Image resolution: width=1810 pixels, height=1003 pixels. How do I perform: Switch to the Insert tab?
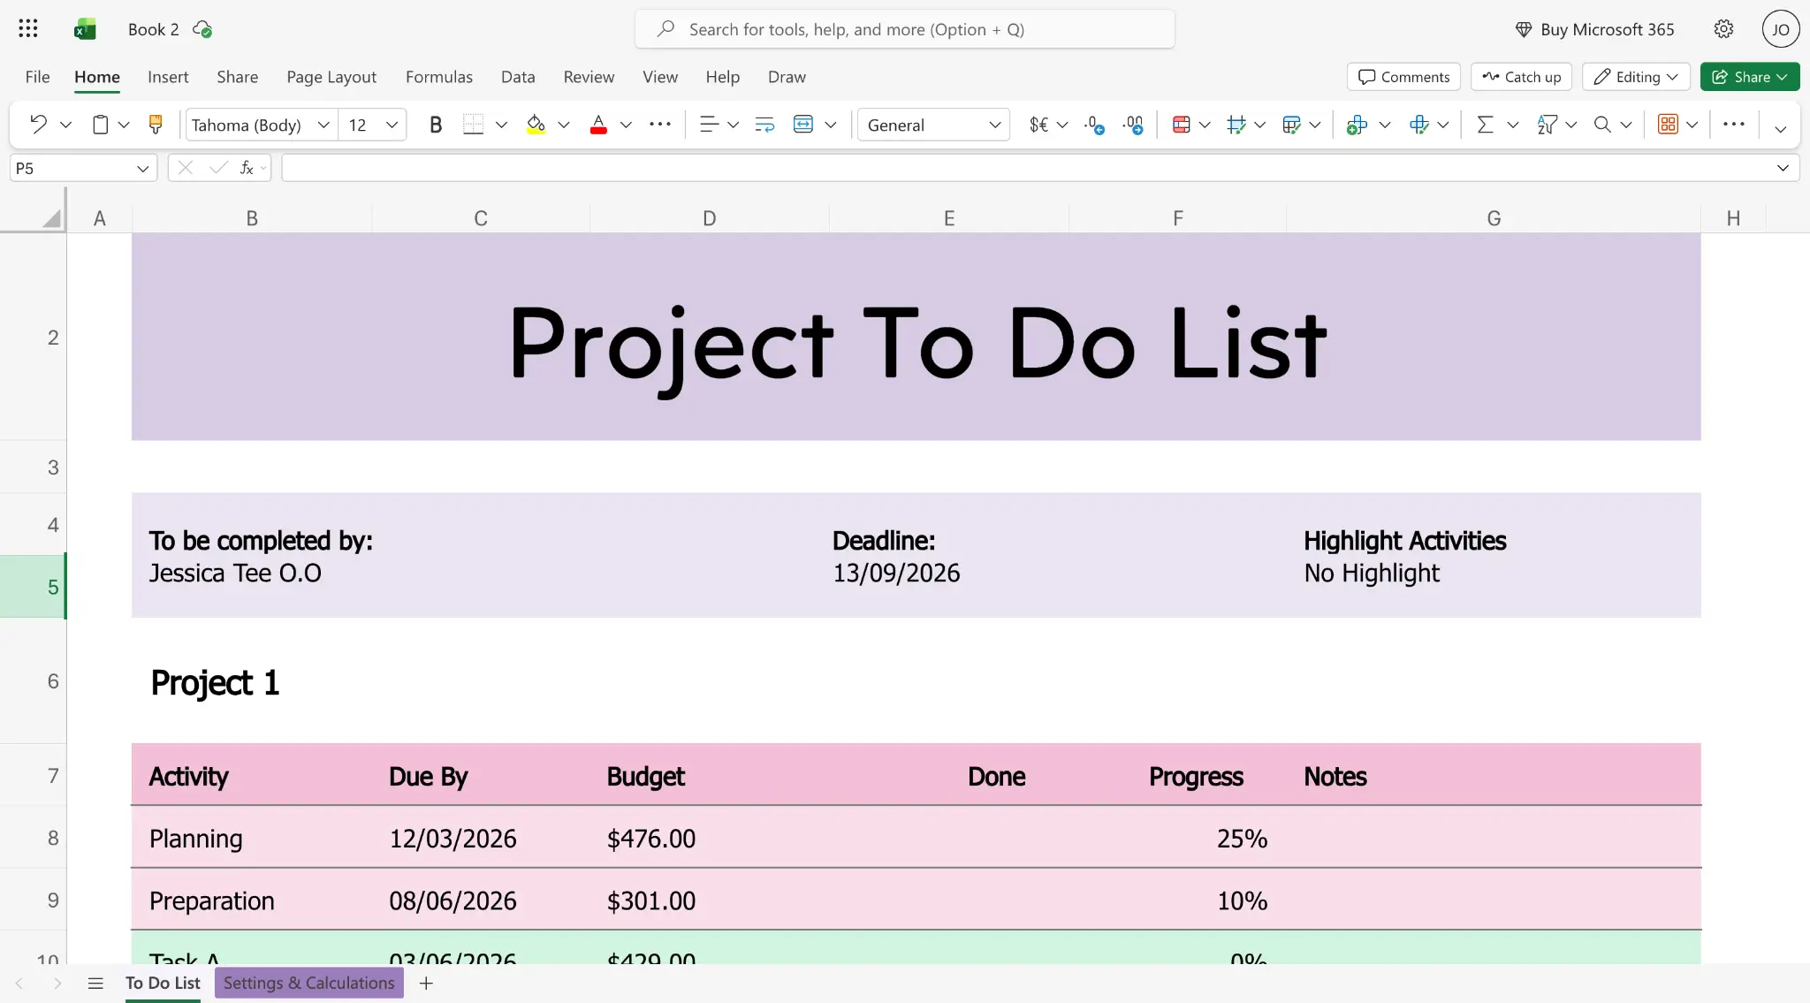168,77
